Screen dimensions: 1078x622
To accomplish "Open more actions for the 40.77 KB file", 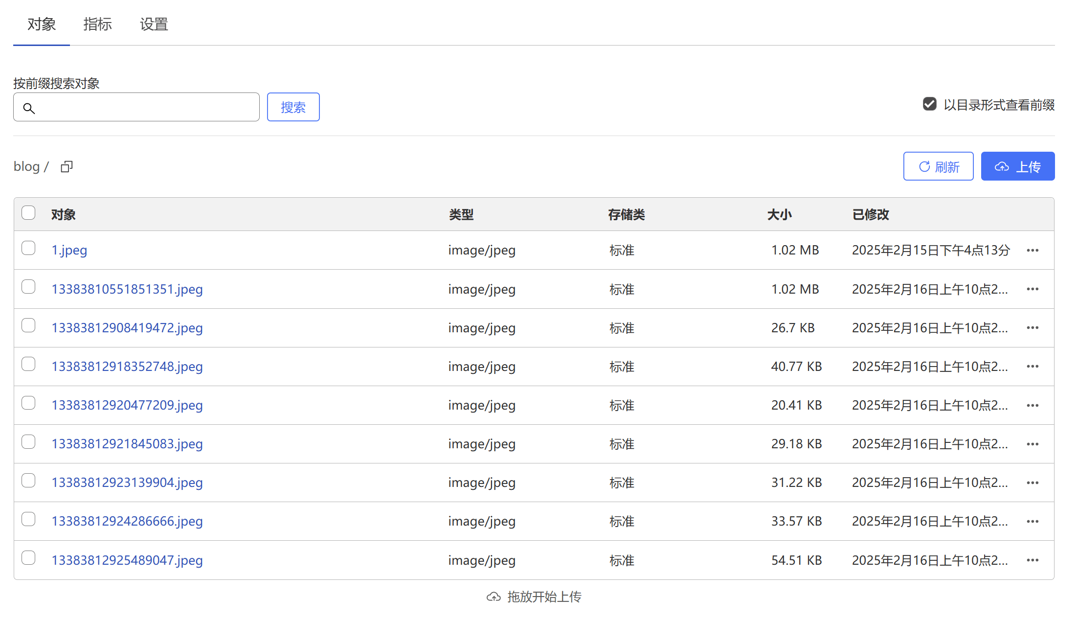I will (x=1033, y=367).
